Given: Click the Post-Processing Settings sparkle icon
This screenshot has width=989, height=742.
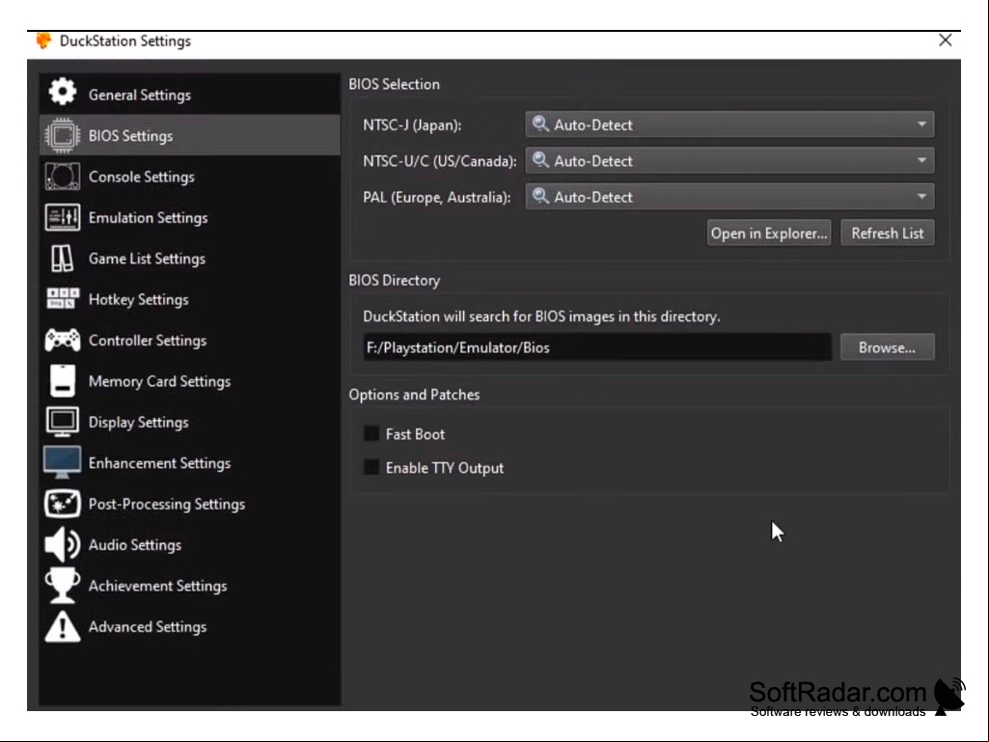Looking at the screenshot, I should click(x=63, y=504).
